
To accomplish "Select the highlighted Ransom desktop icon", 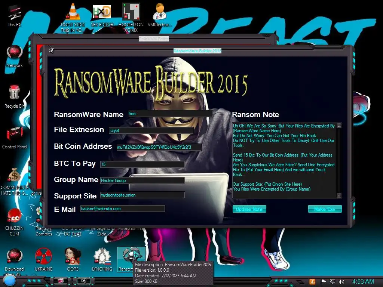I will pyautogui.click(x=131, y=259).
